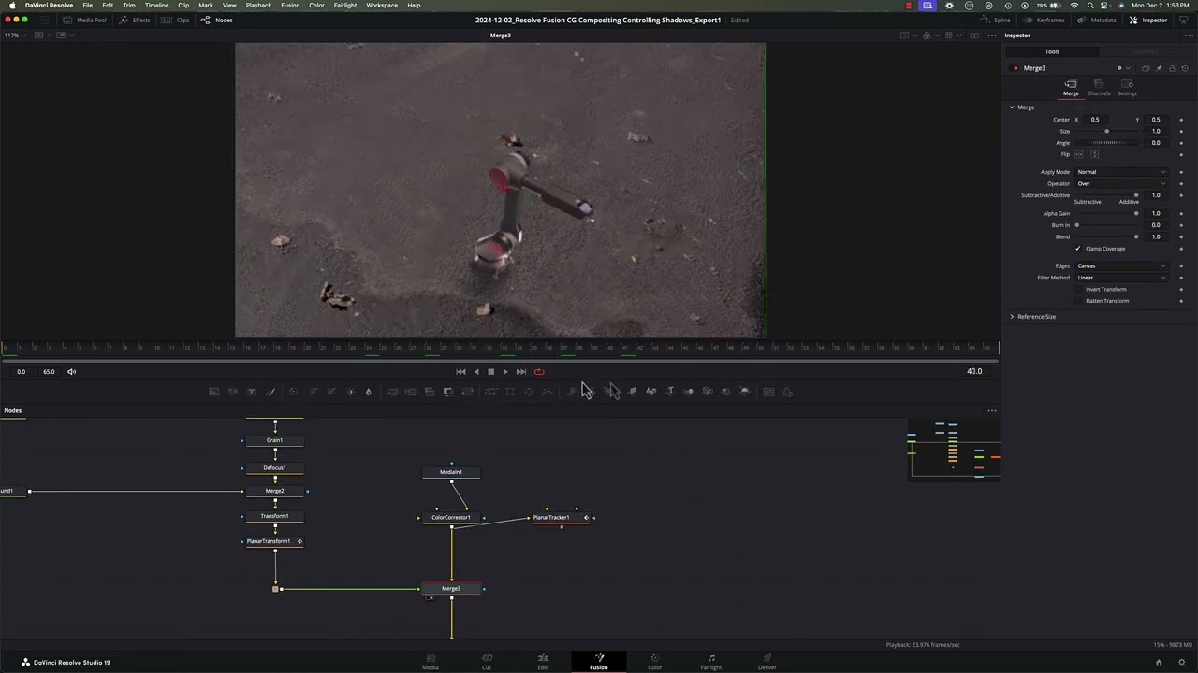
Task: Toggle loop playback mode
Action: click(x=539, y=371)
